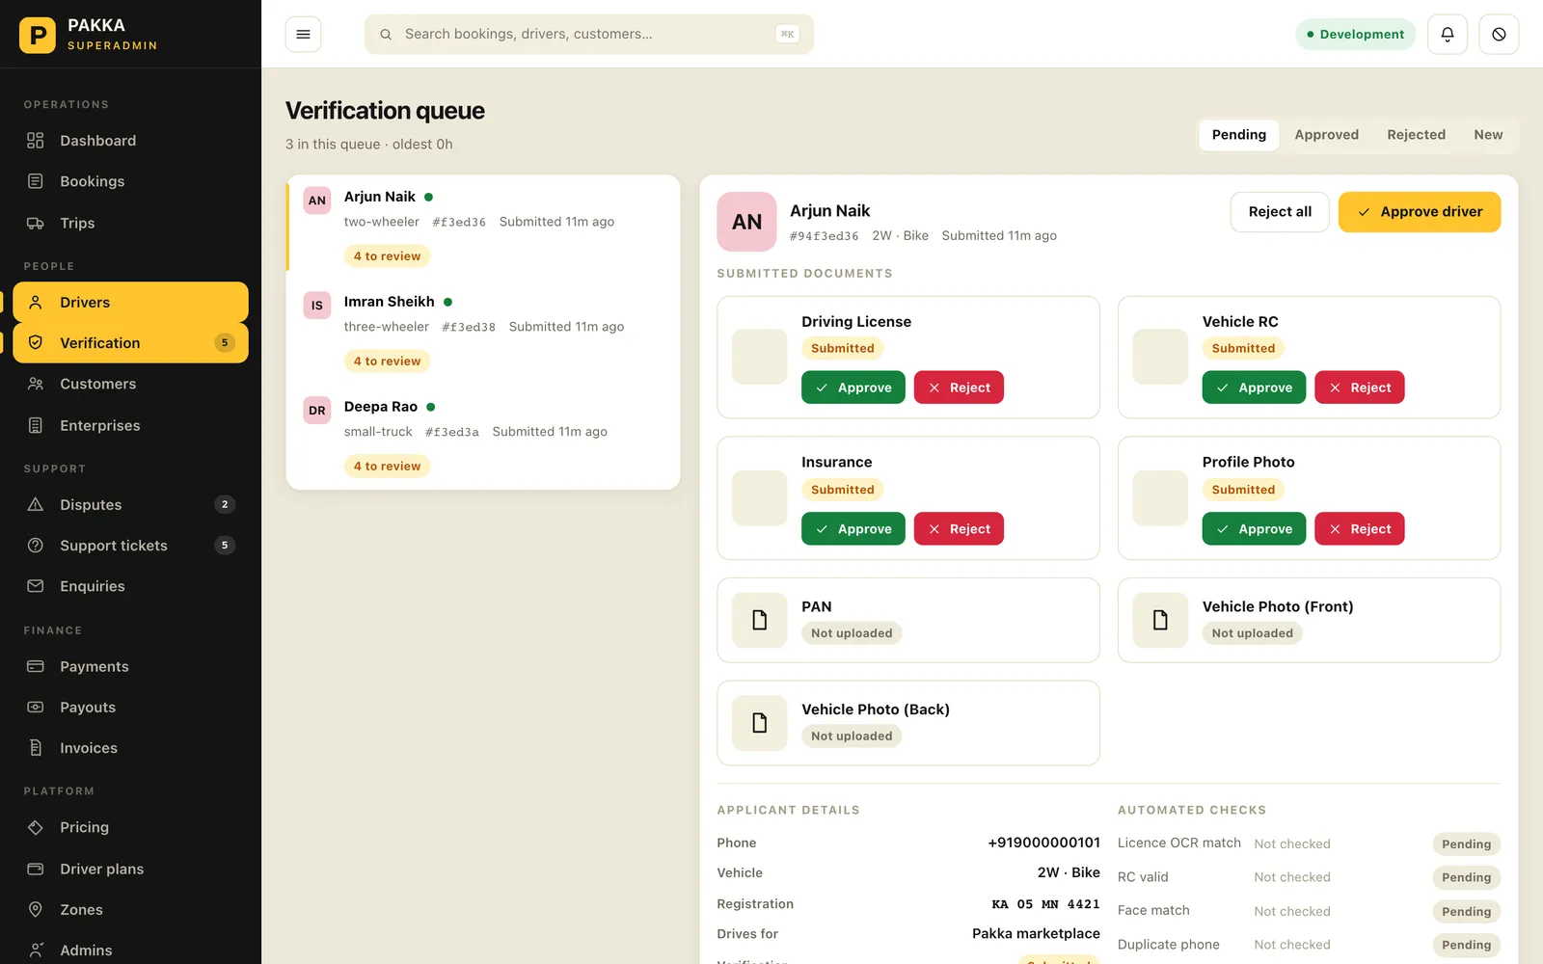The image size is (1543, 964).
Task: Approve the Vehicle RC document
Action: [1254, 388]
